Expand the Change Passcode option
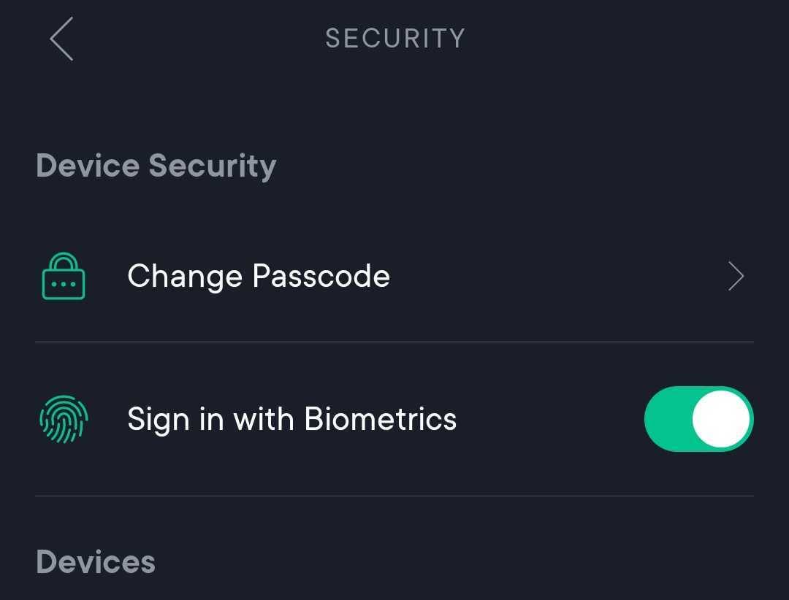789x600 pixels. (394, 276)
